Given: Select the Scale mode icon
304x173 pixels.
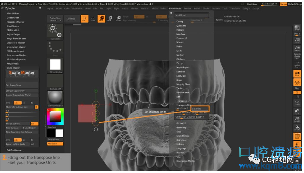Looking at the screenshot, I should click(x=110, y=19).
